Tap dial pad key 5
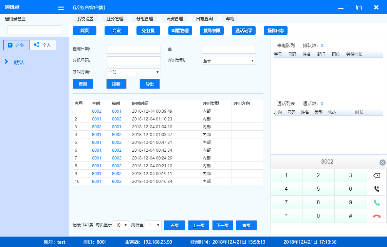The height and width of the screenshot is (247, 387). [x=318, y=189]
